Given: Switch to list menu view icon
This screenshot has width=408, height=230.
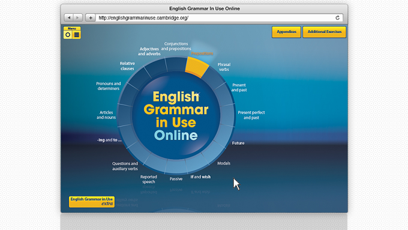Looking at the screenshot, I should [77, 35].
